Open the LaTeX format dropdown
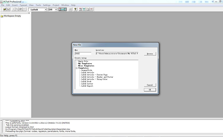This screenshot has width=223, height=137. (x=45, y=10)
